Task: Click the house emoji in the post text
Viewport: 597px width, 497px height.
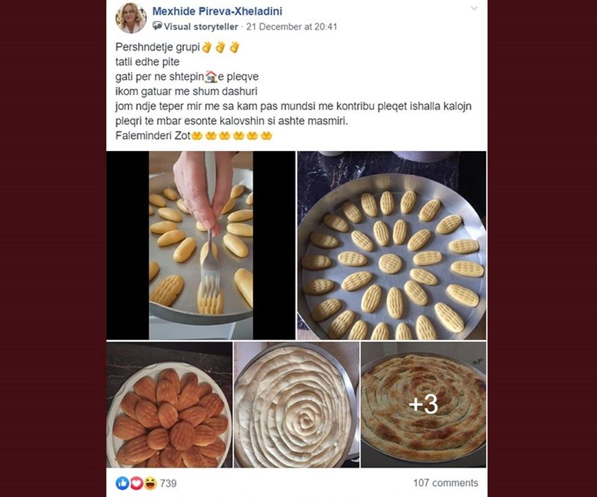Action: tap(211, 76)
